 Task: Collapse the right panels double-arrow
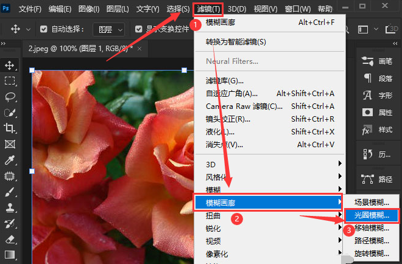395,44
